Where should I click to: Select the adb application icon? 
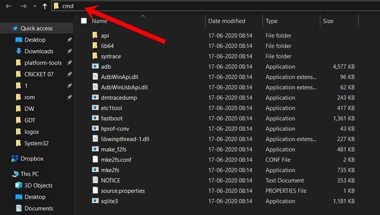pos(95,67)
